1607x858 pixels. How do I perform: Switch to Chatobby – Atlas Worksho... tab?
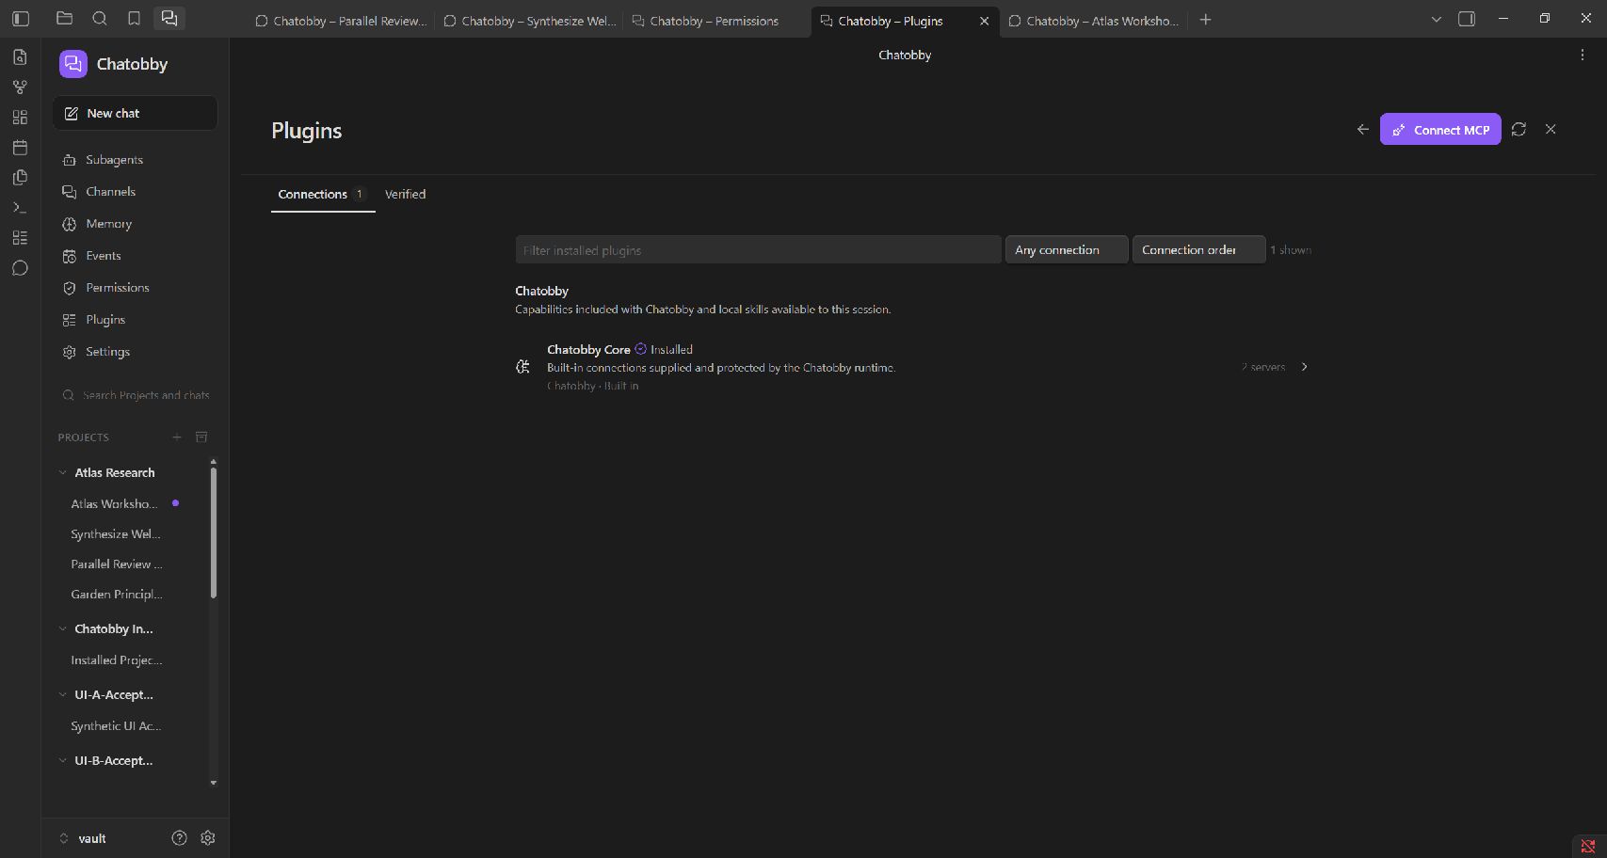pos(1094,21)
